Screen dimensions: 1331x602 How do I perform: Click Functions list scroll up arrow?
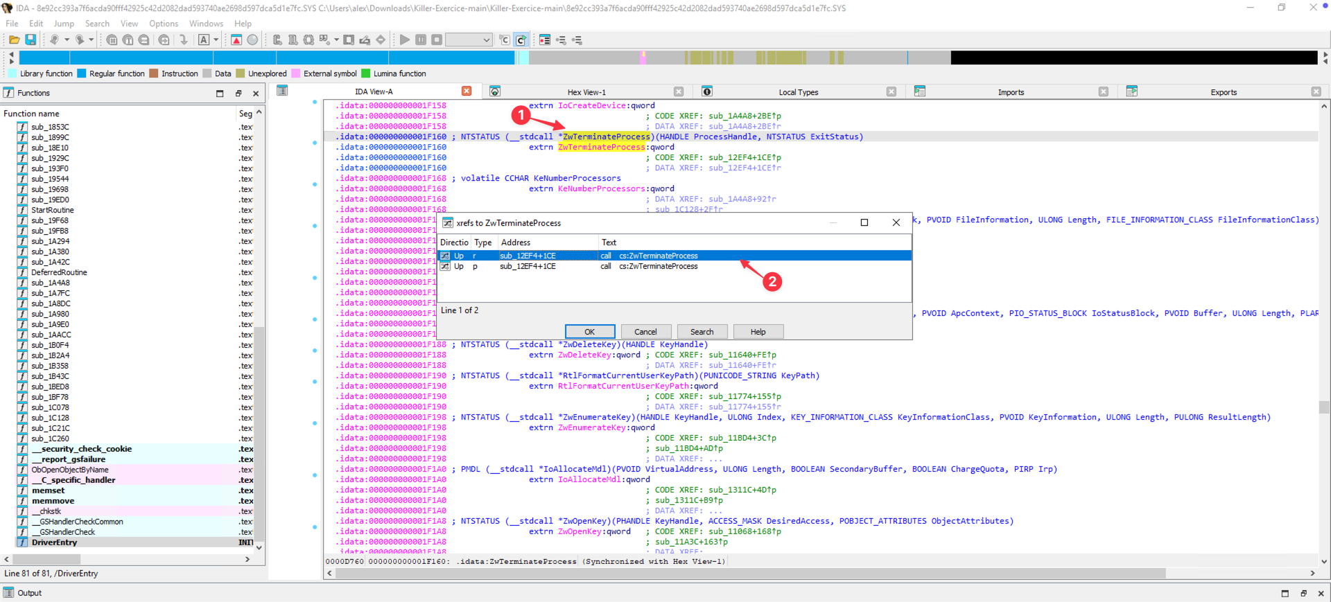259,112
